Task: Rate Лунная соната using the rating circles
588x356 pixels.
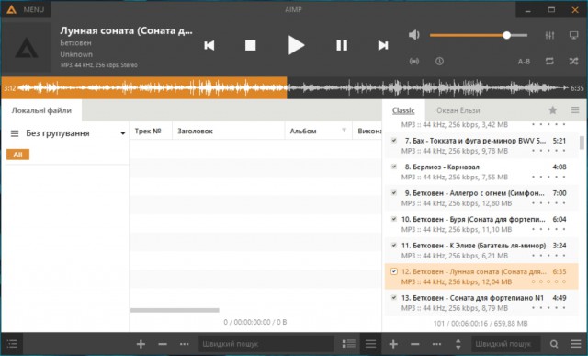Action: click(548, 281)
